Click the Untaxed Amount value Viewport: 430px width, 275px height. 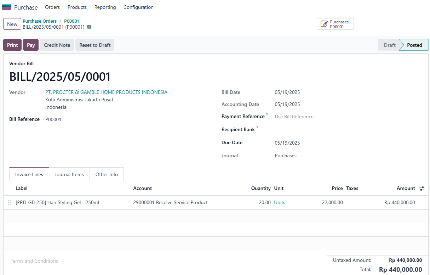[405, 260]
